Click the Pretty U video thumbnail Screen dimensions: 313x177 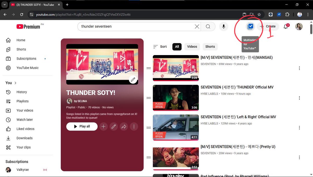point(176,157)
